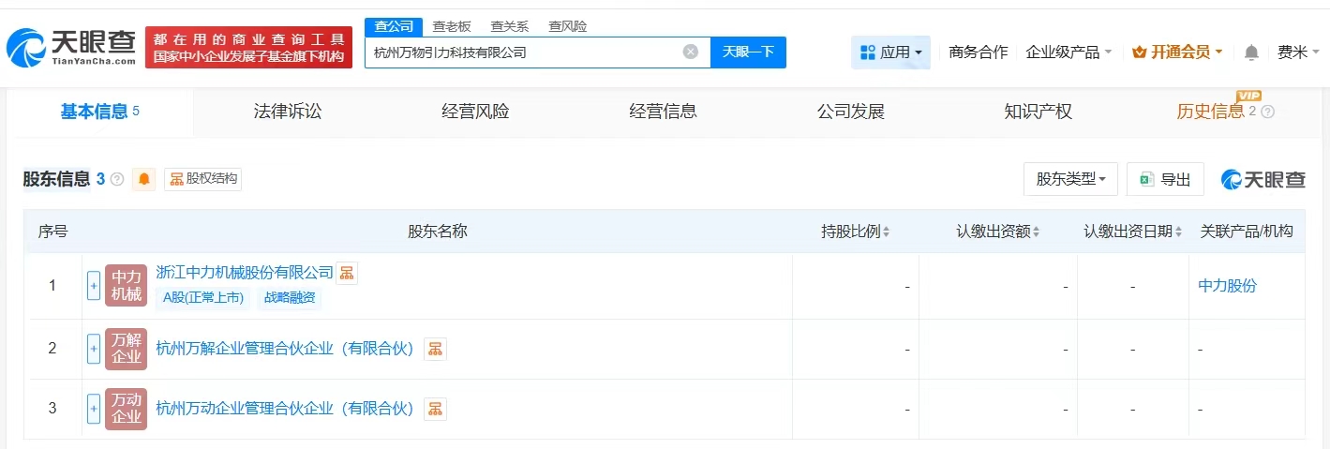
Task: Sort by 认缴出资日期 column arrows
Action: point(1177,232)
